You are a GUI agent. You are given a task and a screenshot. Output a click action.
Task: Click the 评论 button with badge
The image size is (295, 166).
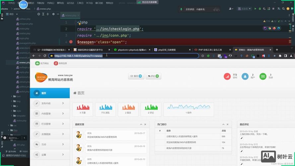pyautogui.click(x=153, y=76)
